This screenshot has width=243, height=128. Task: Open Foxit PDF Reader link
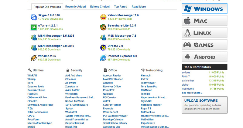click(113, 79)
